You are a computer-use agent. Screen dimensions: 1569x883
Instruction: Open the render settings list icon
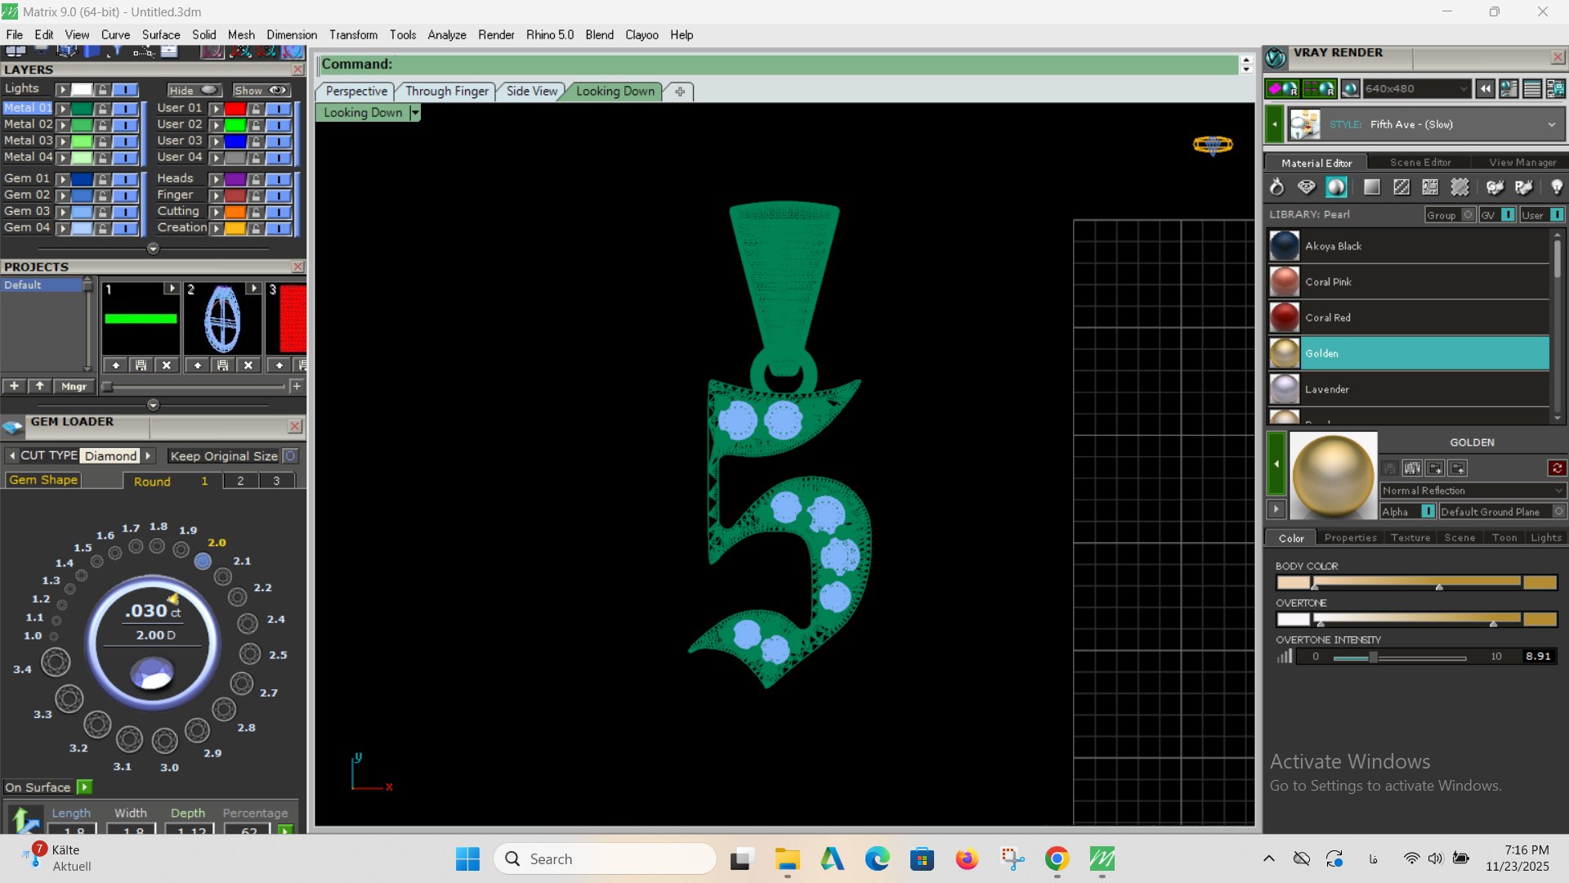click(x=1533, y=88)
